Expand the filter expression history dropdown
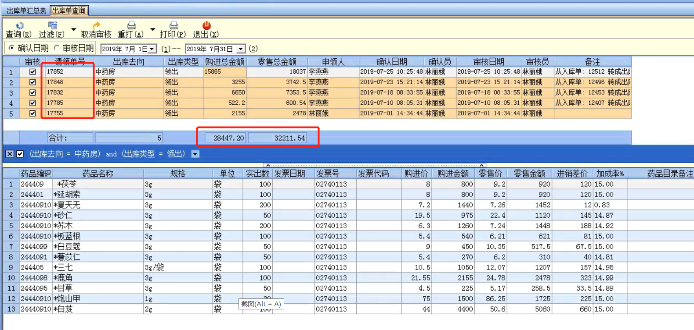Image resolution: width=694 pixels, height=330 pixels. pyautogui.click(x=195, y=154)
